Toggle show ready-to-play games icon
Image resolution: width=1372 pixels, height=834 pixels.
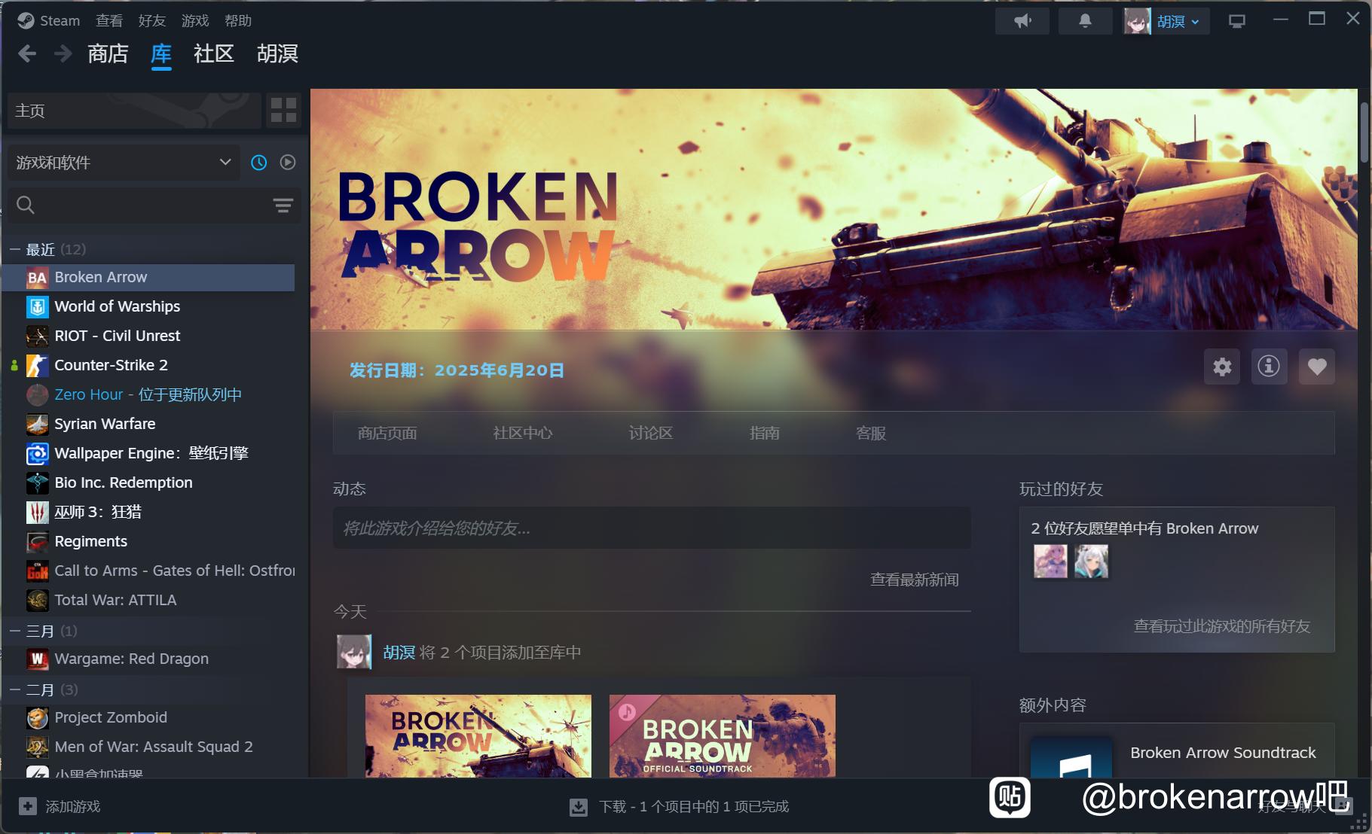point(288,163)
